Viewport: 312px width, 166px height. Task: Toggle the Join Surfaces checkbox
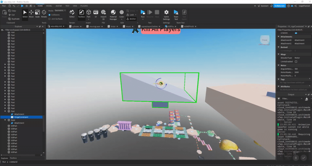point(50,19)
